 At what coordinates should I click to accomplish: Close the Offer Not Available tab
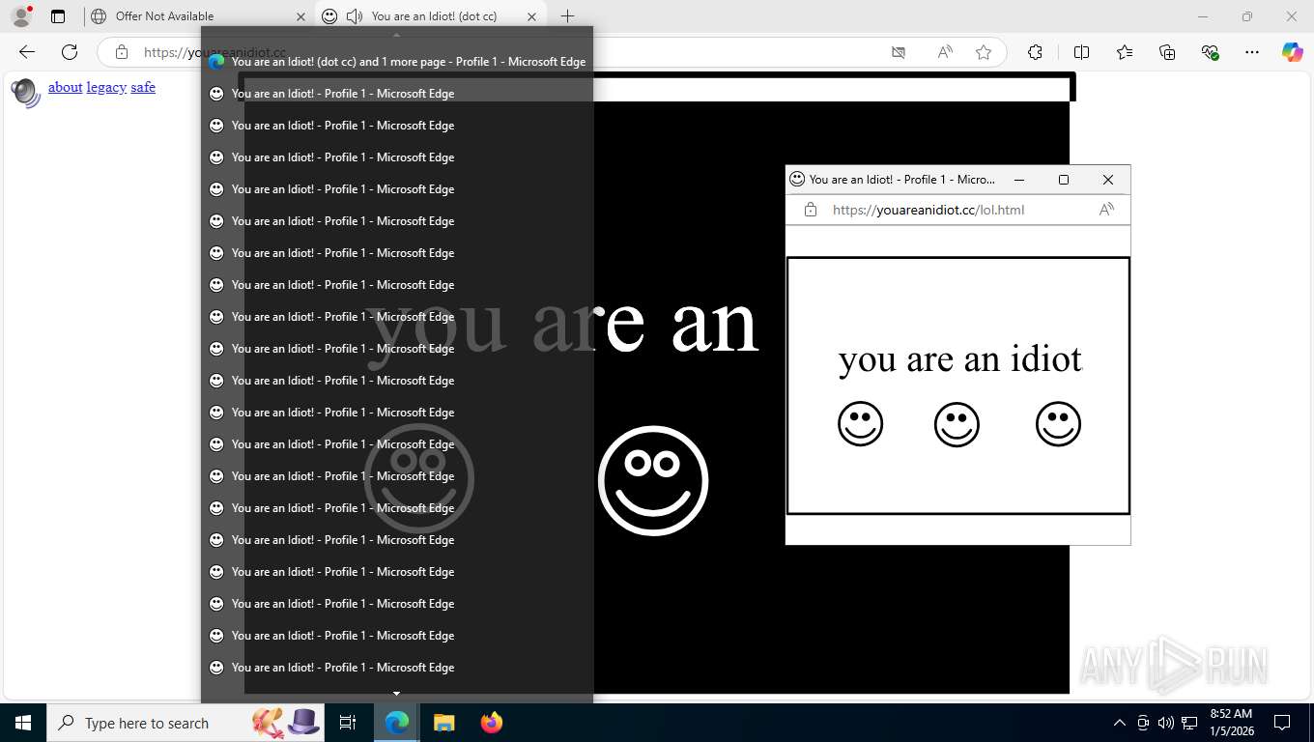300,16
